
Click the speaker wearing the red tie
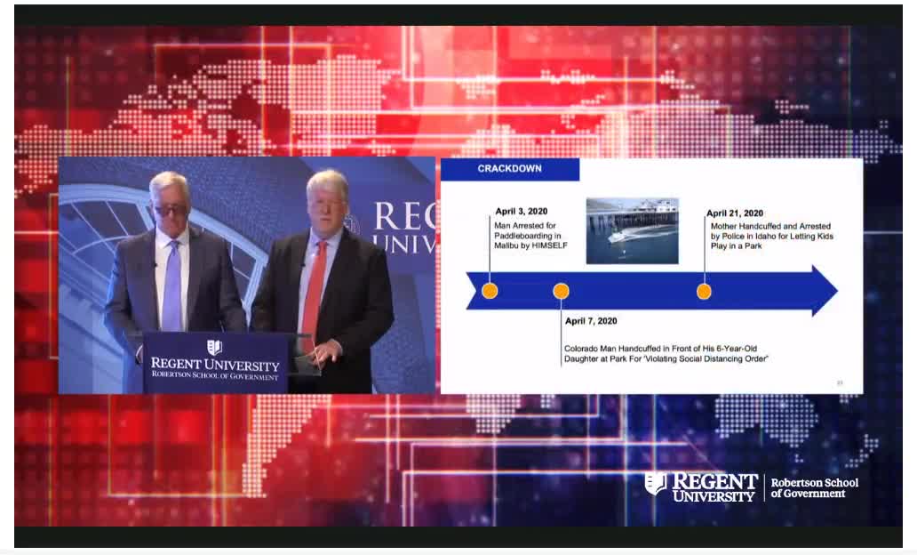(323, 281)
